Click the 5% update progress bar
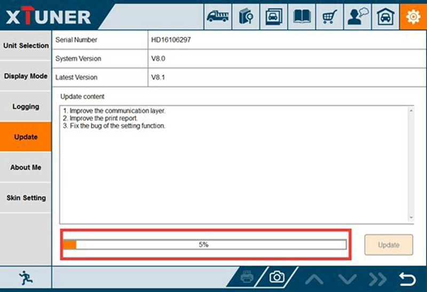The width and height of the screenshot is (427, 292). coord(204,244)
